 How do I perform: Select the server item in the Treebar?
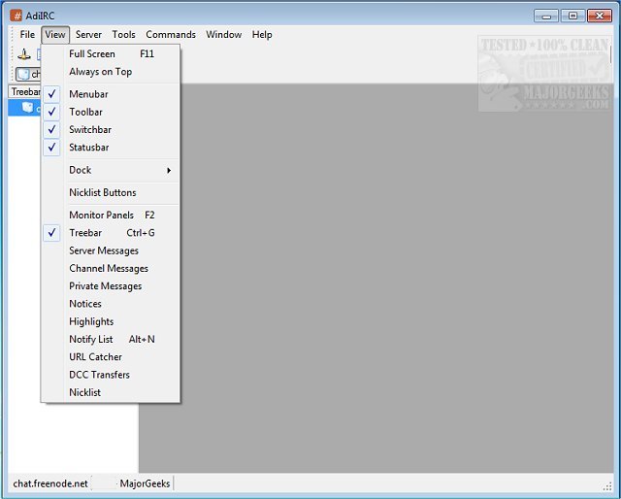point(24,108)
